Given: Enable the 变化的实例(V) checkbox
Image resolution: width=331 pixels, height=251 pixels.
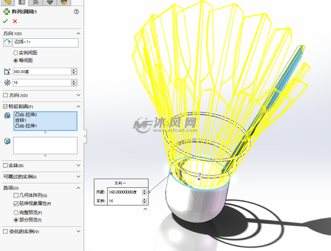Looking at the screenshot, I should point(5,231).
